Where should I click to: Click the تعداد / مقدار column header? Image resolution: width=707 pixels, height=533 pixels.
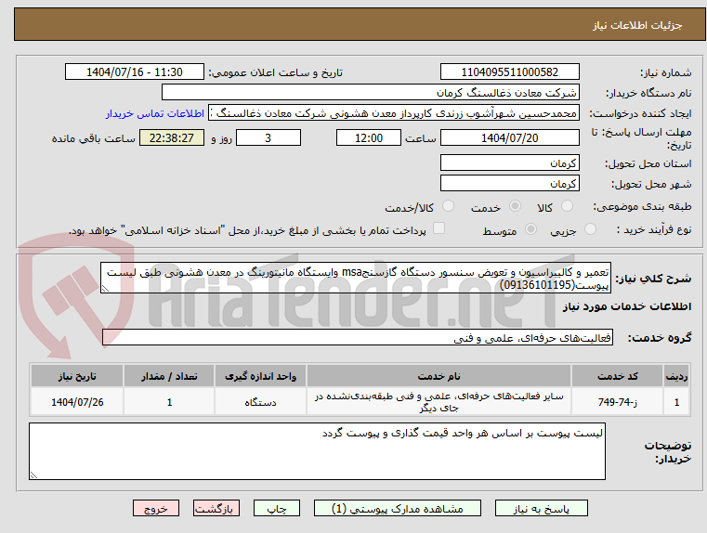click(169, 376)
